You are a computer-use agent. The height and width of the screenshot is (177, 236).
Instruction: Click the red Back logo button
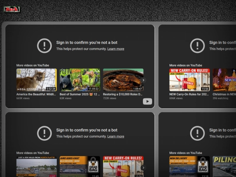(12, 10)
